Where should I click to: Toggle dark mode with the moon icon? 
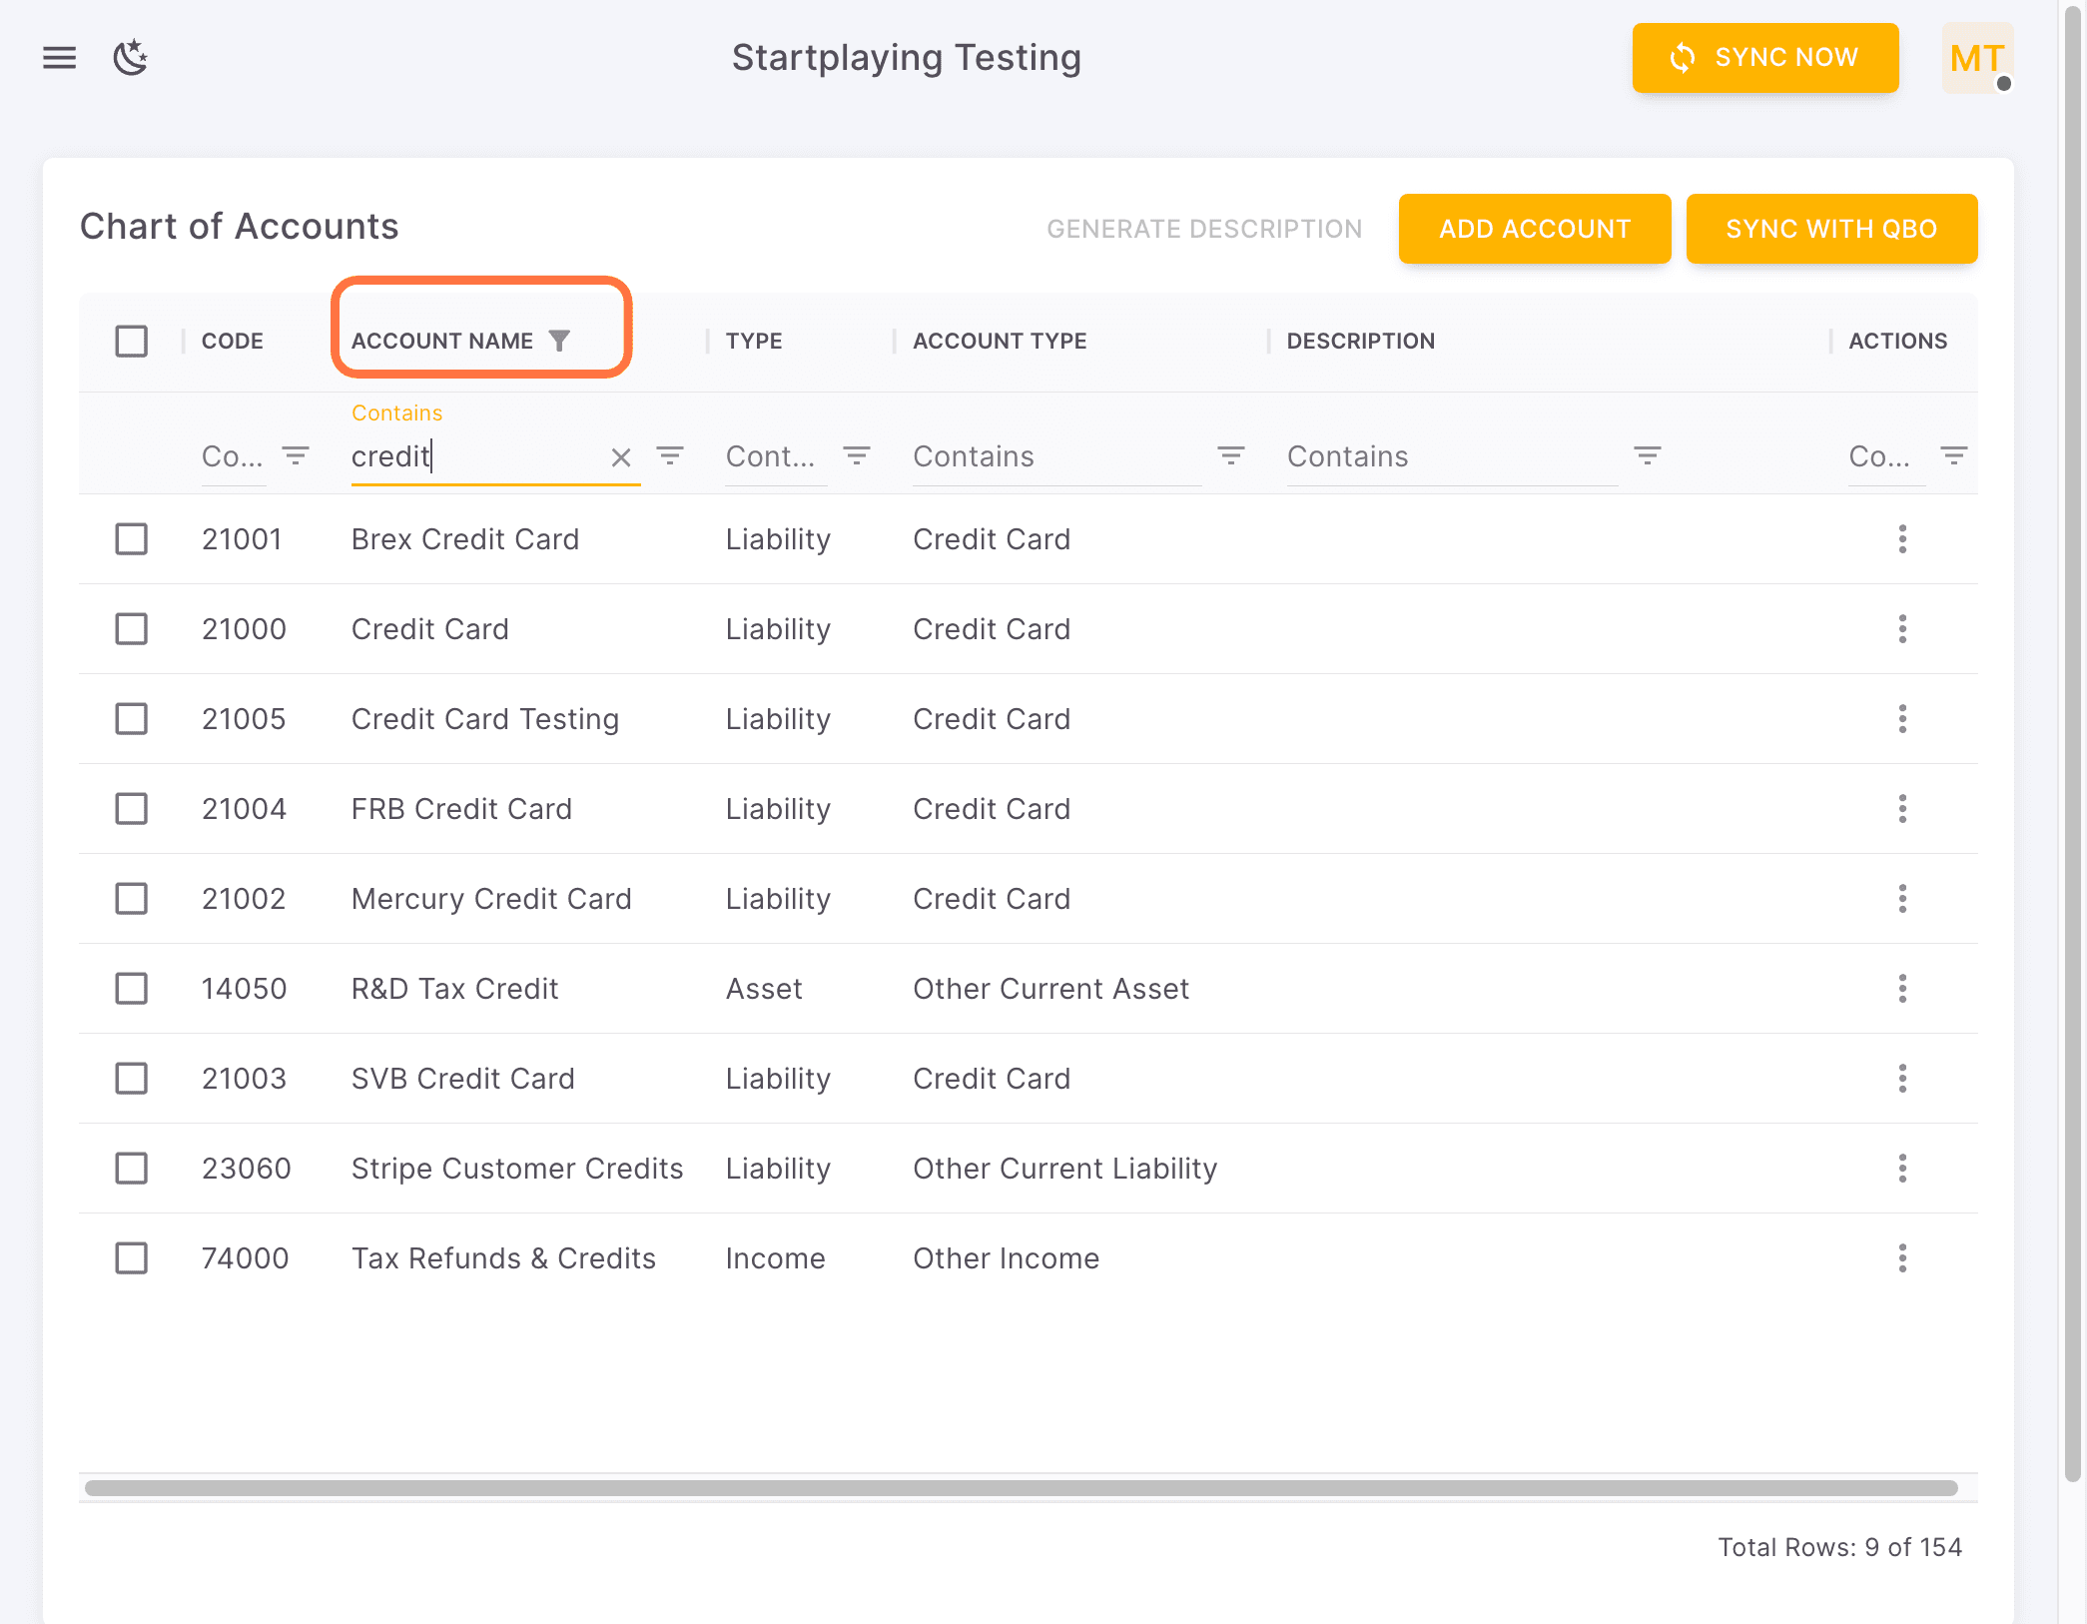pos(131,58)
